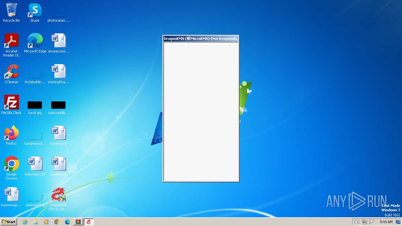This screenshot has width=402, height=226.
Task: Launch Firefox from the desktop
Action: [x=11, y=136]
